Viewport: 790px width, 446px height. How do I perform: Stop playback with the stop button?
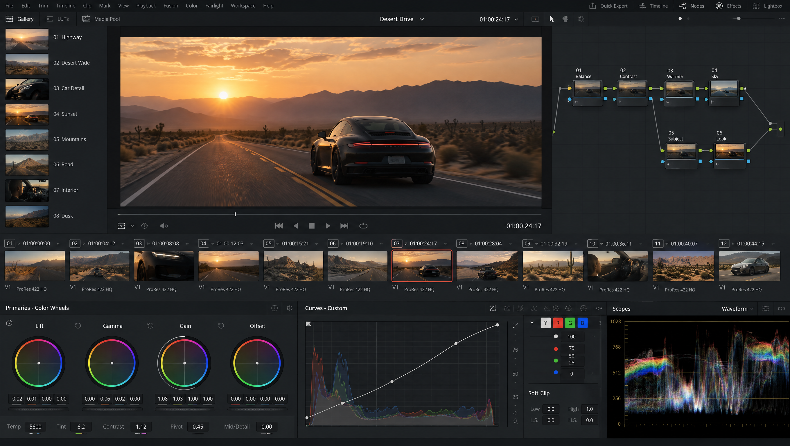coord(312,226)
